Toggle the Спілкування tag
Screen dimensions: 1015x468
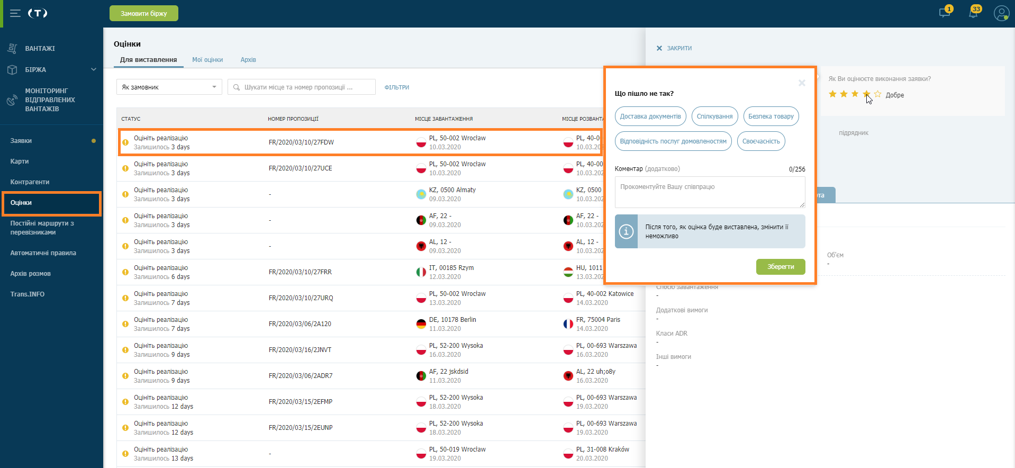(x=714, y=116)
